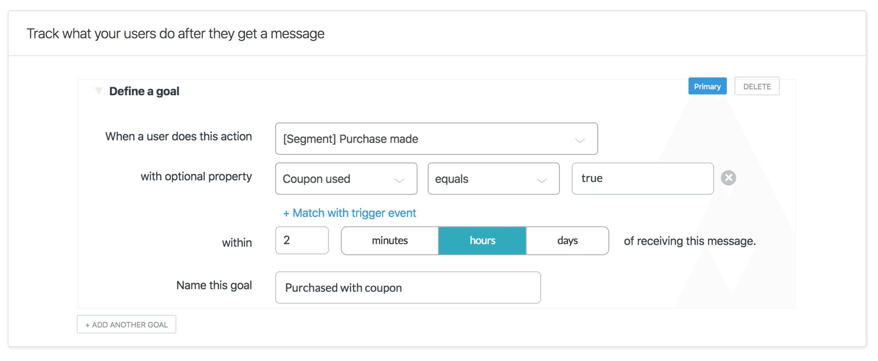This screenshot has width=878, height=361.
Task: Click Add Another Goal button
Action: tap(127, 324)
